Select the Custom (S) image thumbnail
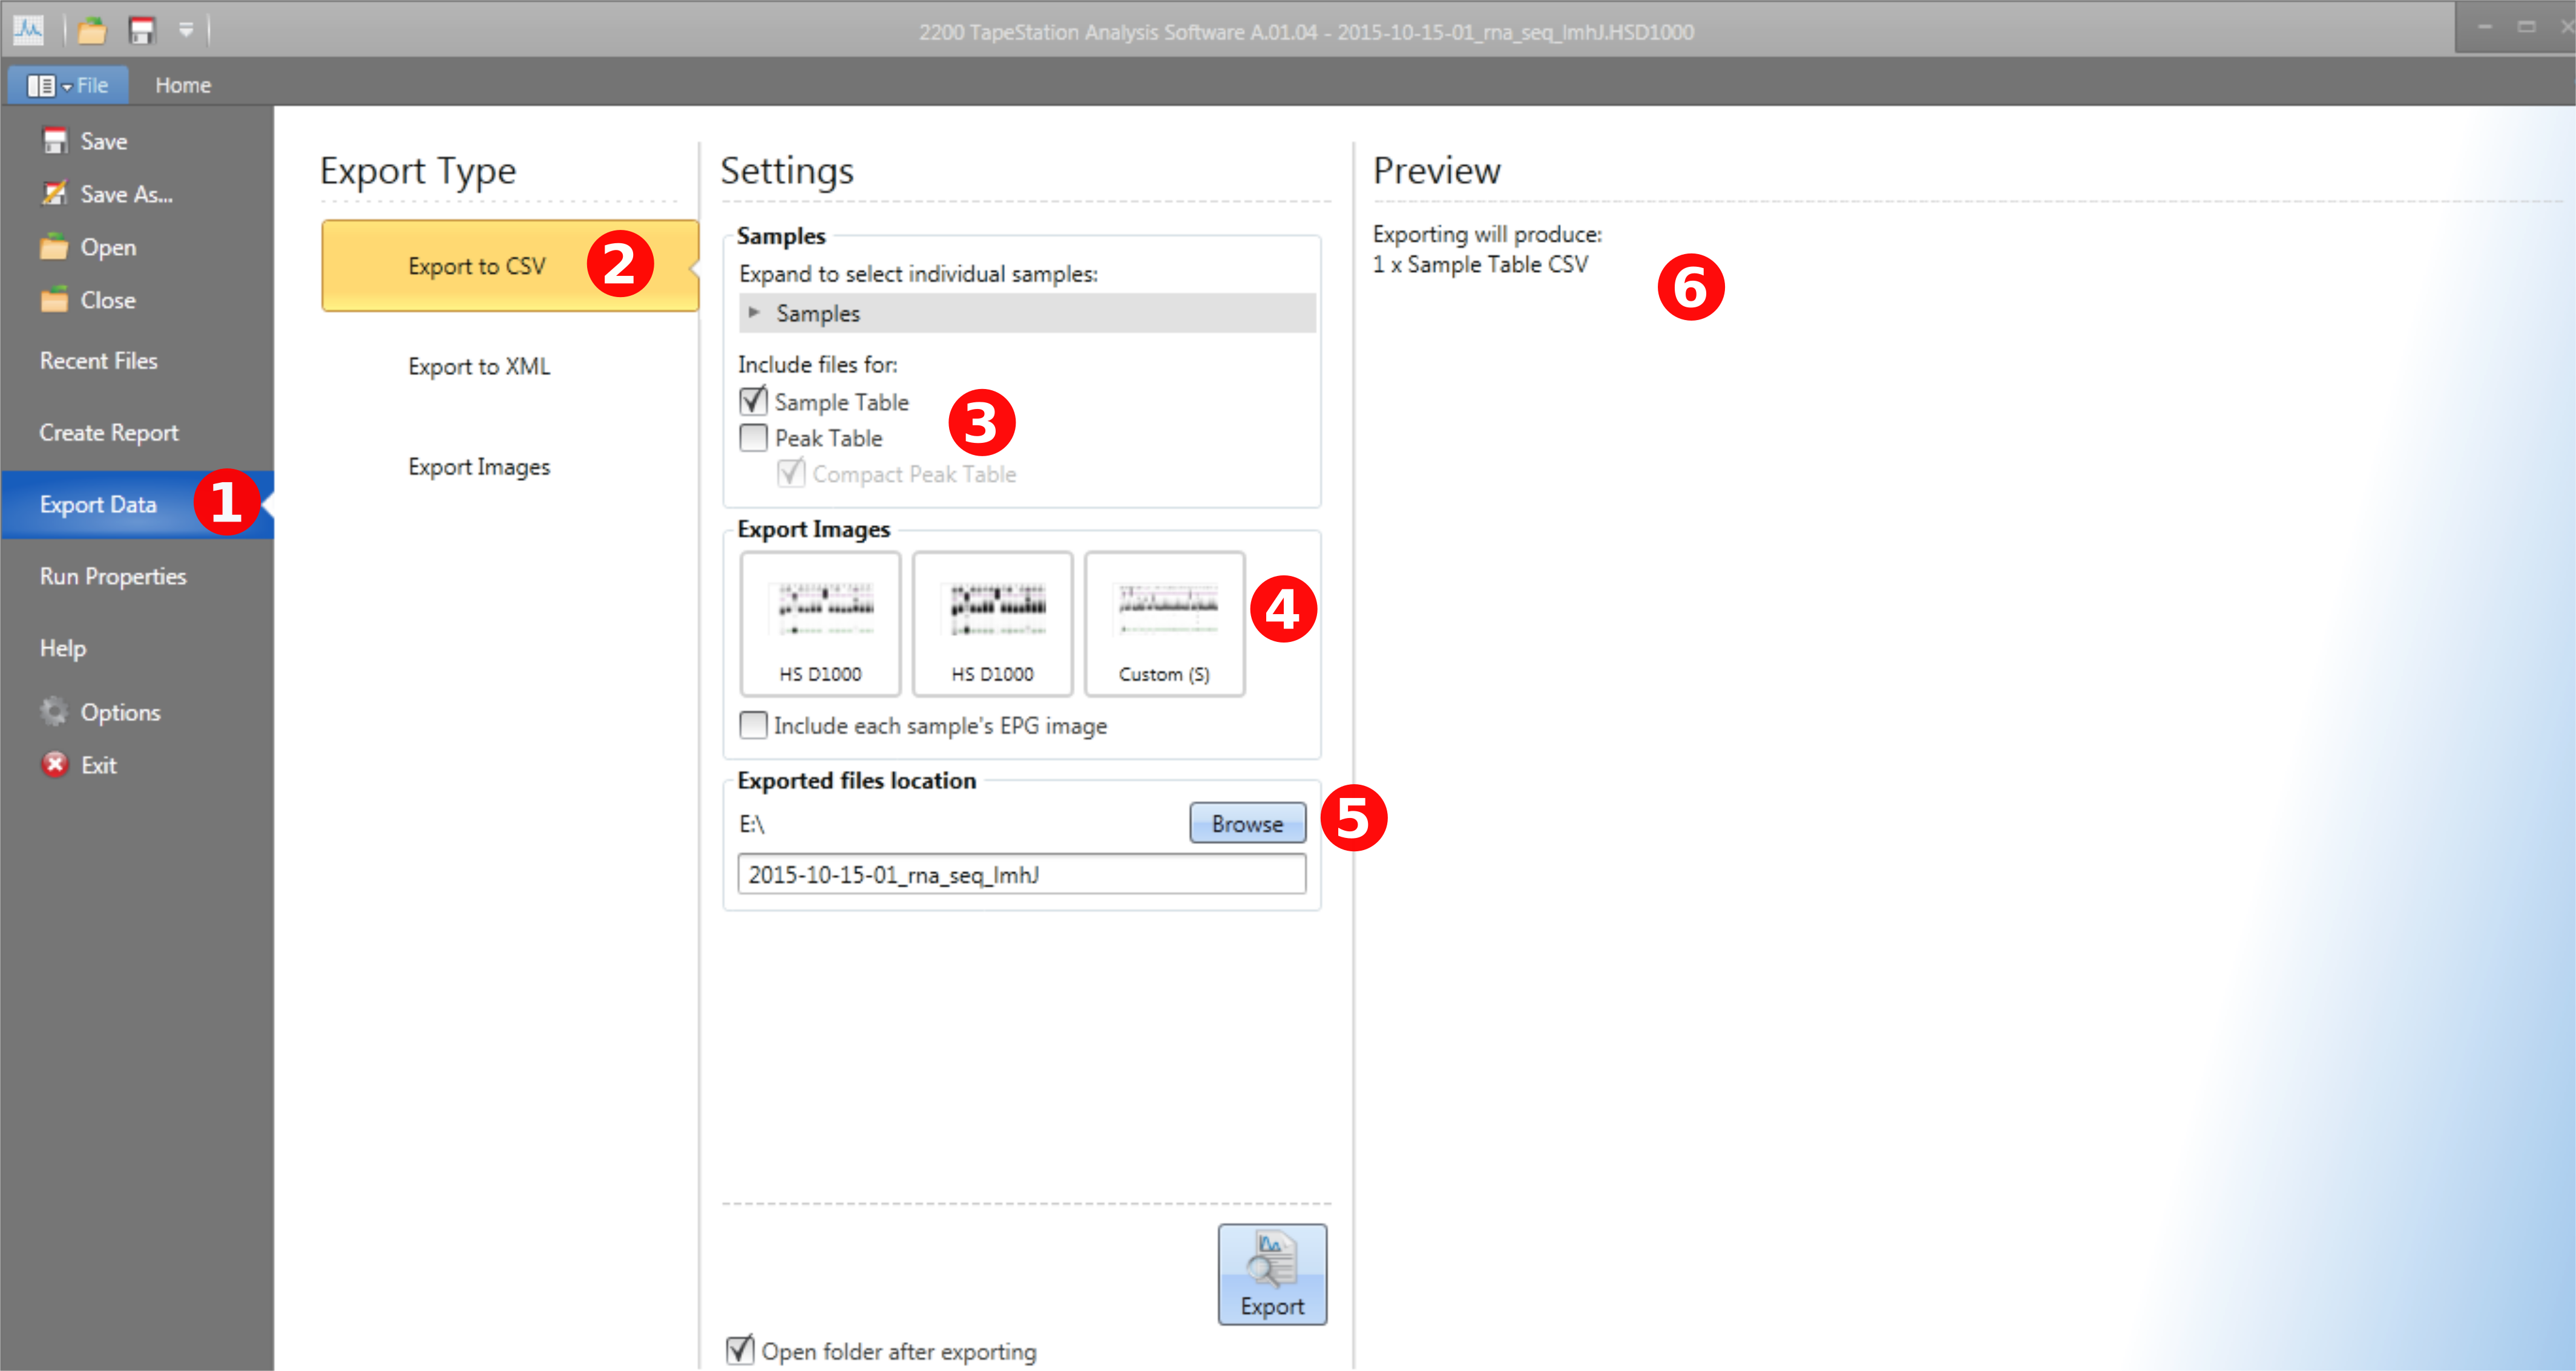 point(1164,624)
